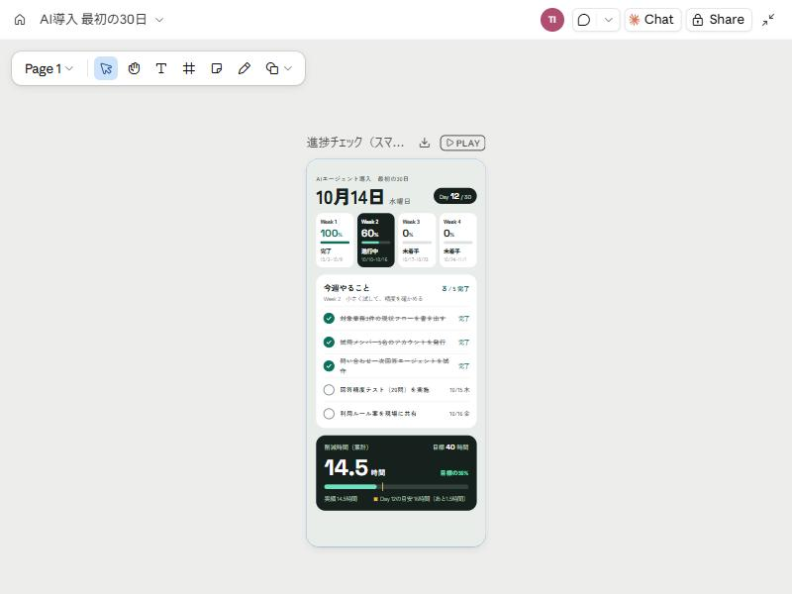Download the frame with the download icon
Image resolution: width=792 pixels, height=594 pixels.
[x=425, y=143]
